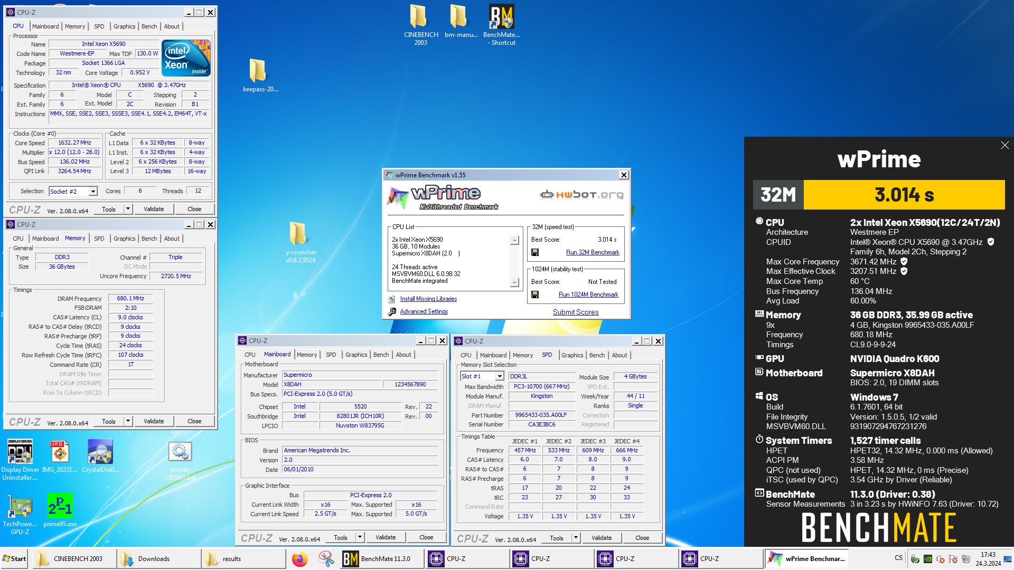
Task: Click the Safely Remove Hardware tray icon
Action: pyautogui.click(x=915, y=559)
